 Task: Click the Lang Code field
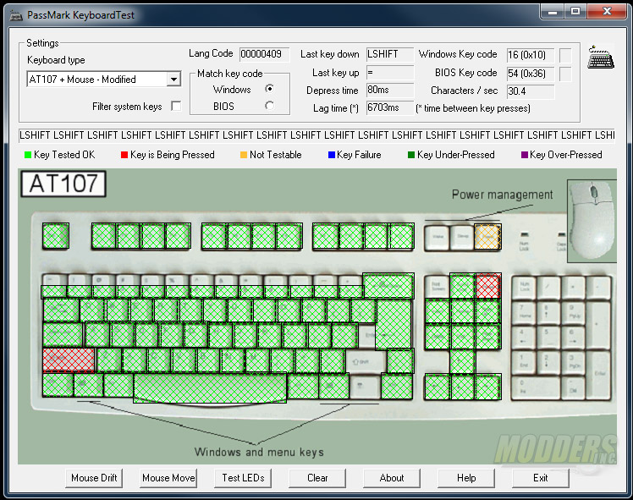point(264,54)
